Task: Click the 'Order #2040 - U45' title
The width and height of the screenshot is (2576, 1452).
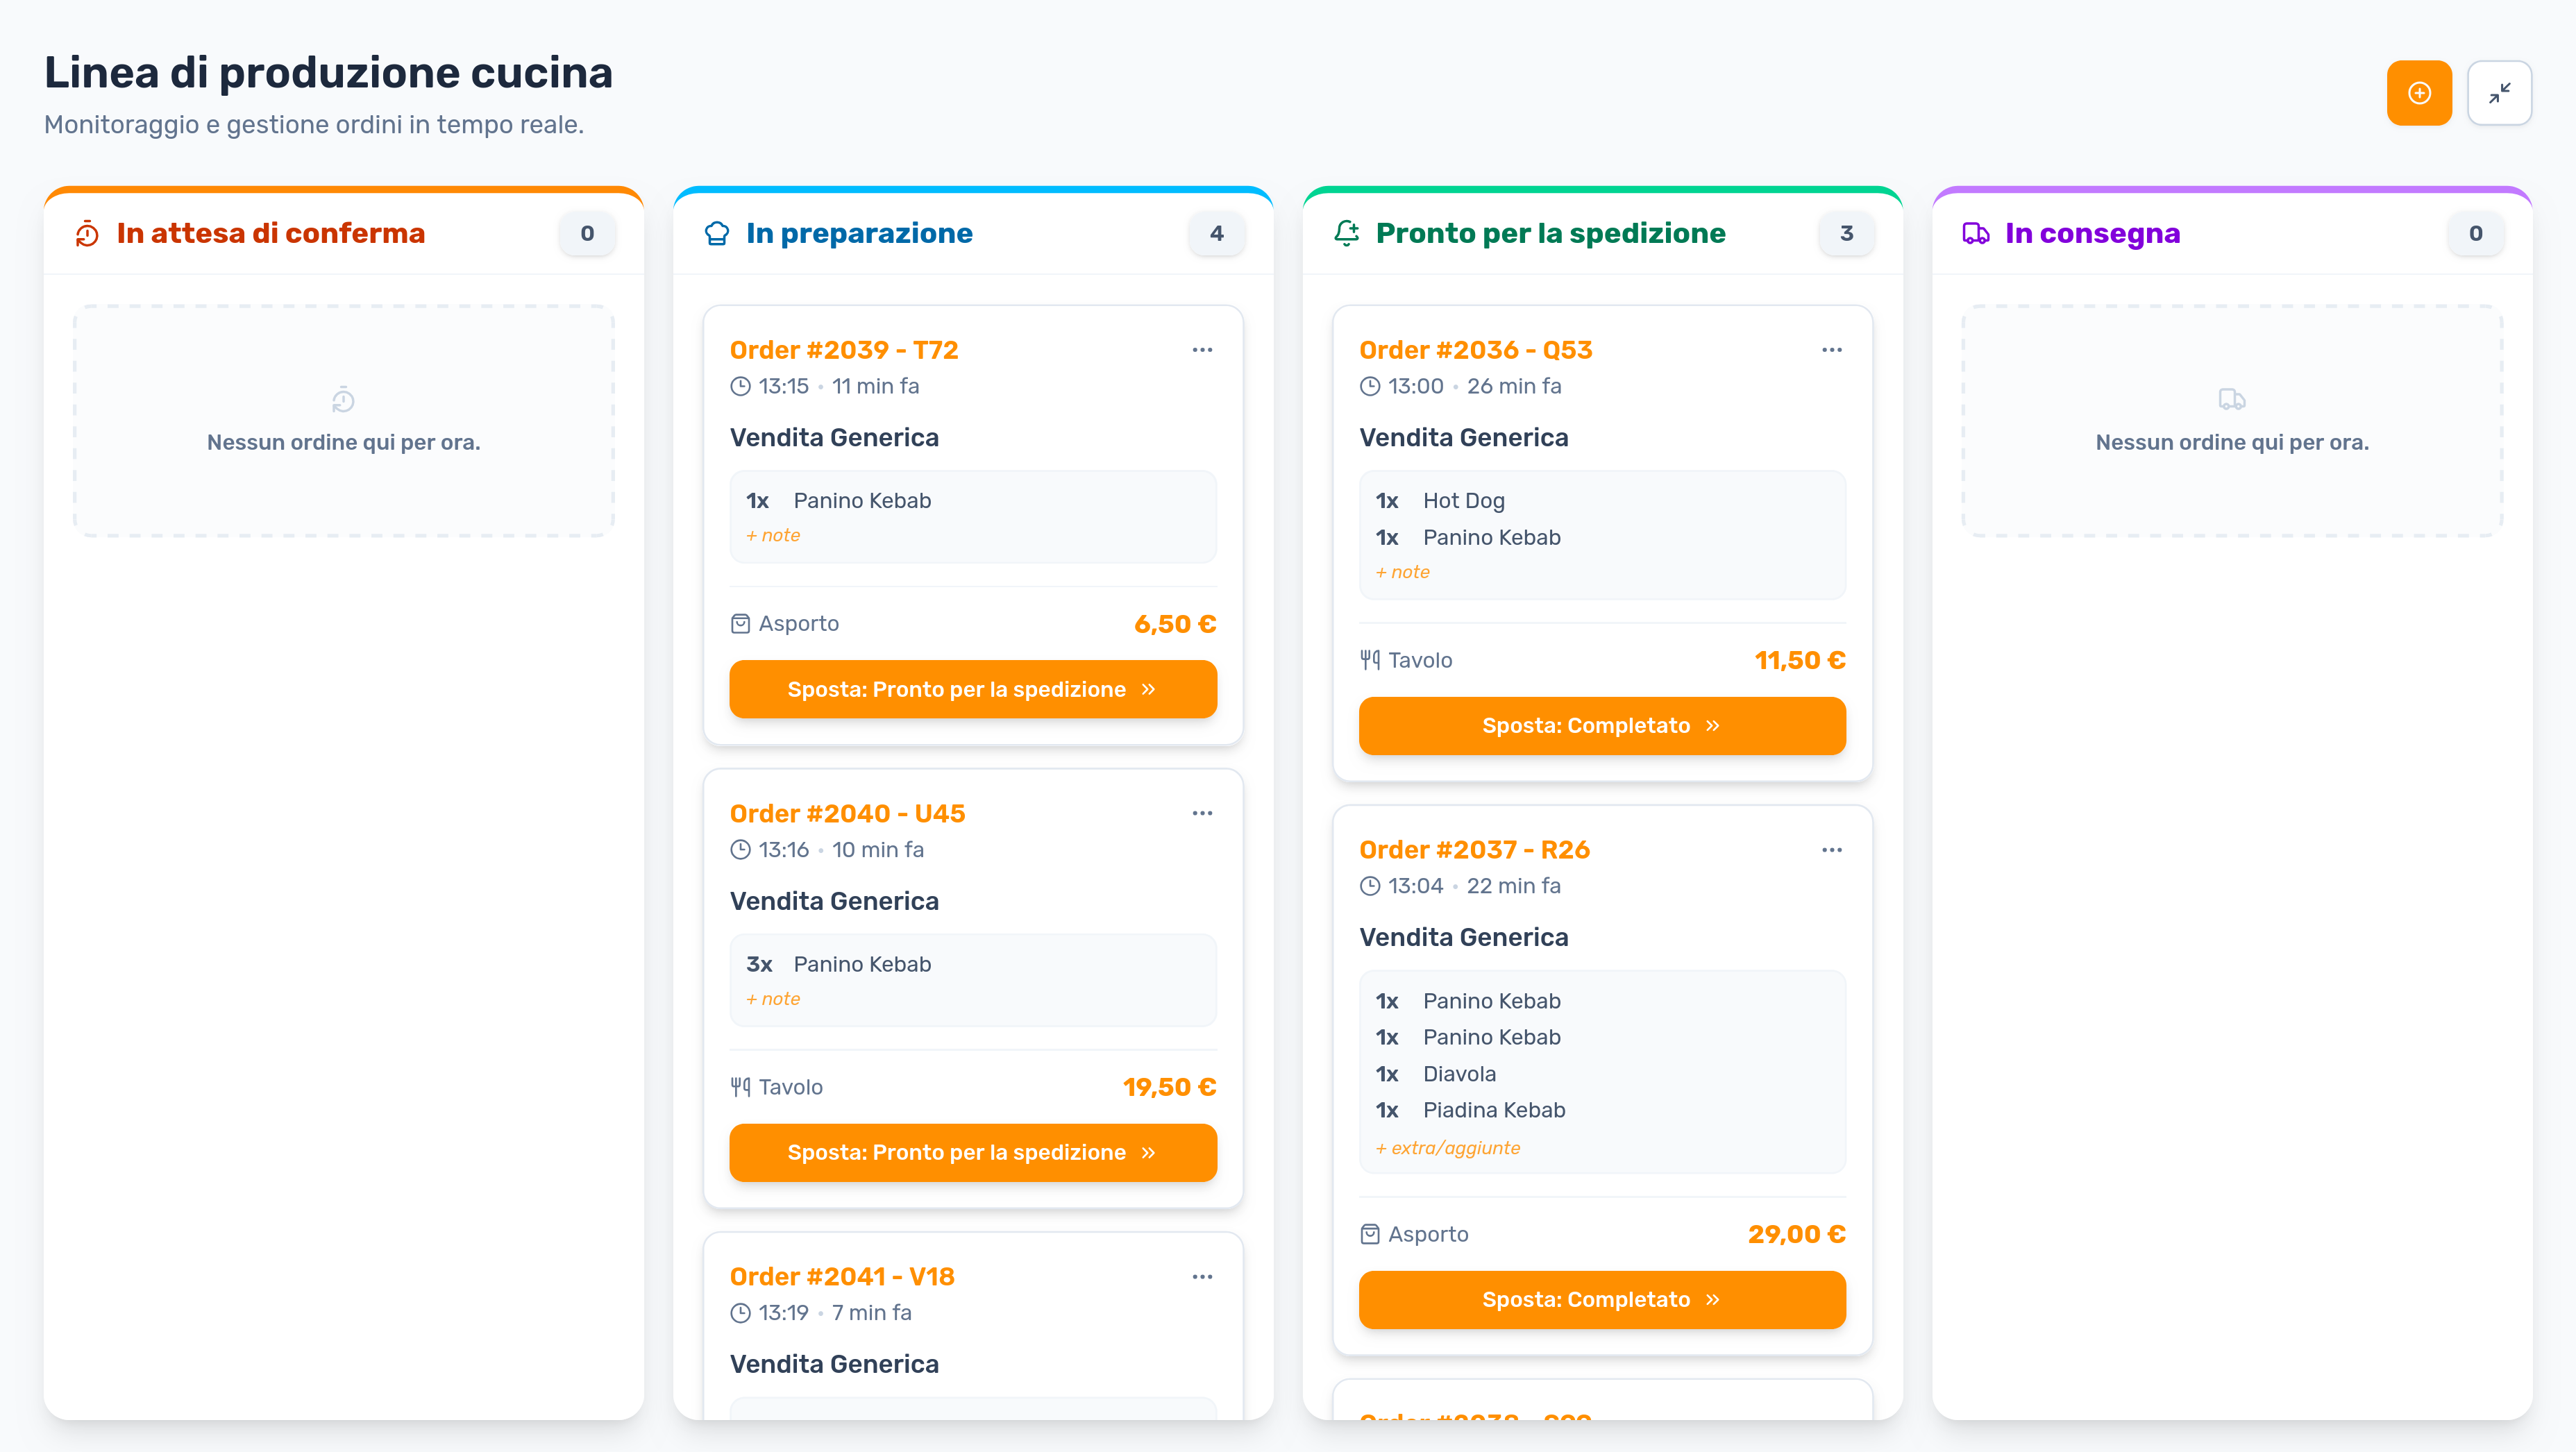Action: pos(847,813)
